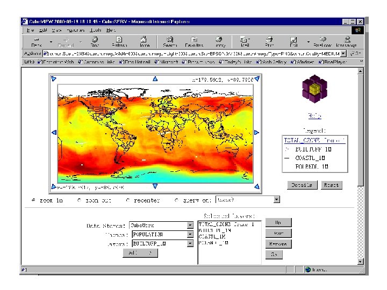Click the Print toolbar icon
Viewport: 387px width, 290px height.
[269, 42]
